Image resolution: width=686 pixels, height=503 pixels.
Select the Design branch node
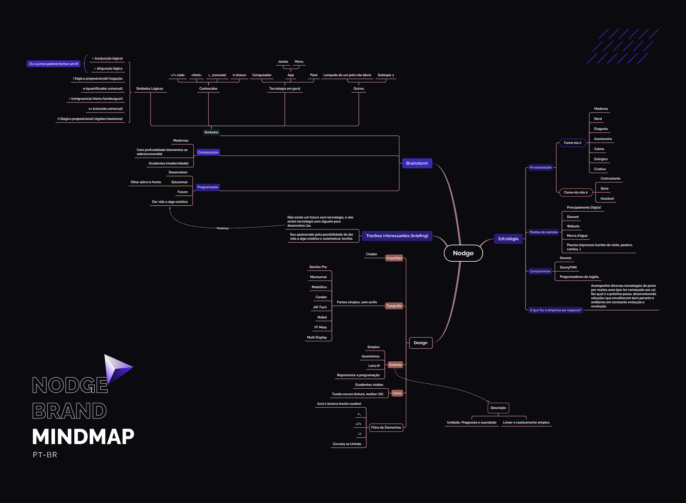(x=421, y=343)
